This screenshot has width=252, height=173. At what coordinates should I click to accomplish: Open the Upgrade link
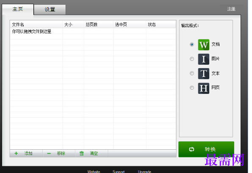click(145, 171)
